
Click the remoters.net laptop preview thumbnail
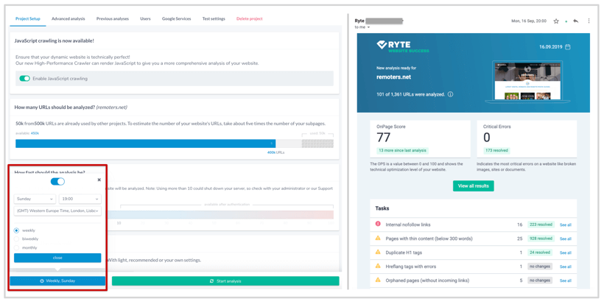coord(527,82)
